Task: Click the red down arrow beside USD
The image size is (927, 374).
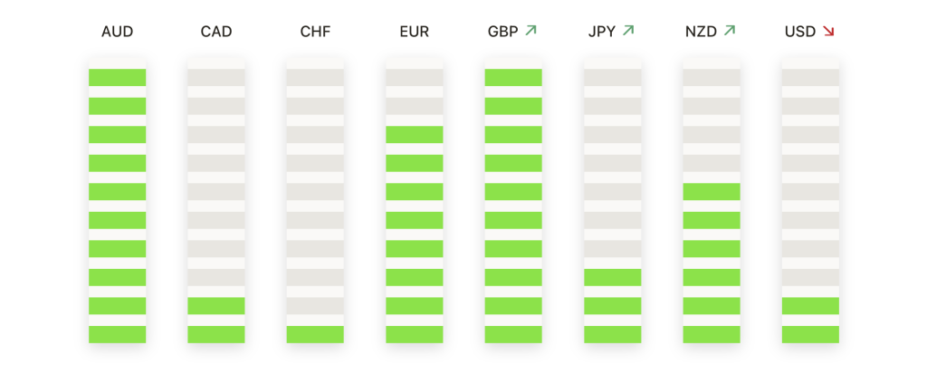Action: (828, 32)
